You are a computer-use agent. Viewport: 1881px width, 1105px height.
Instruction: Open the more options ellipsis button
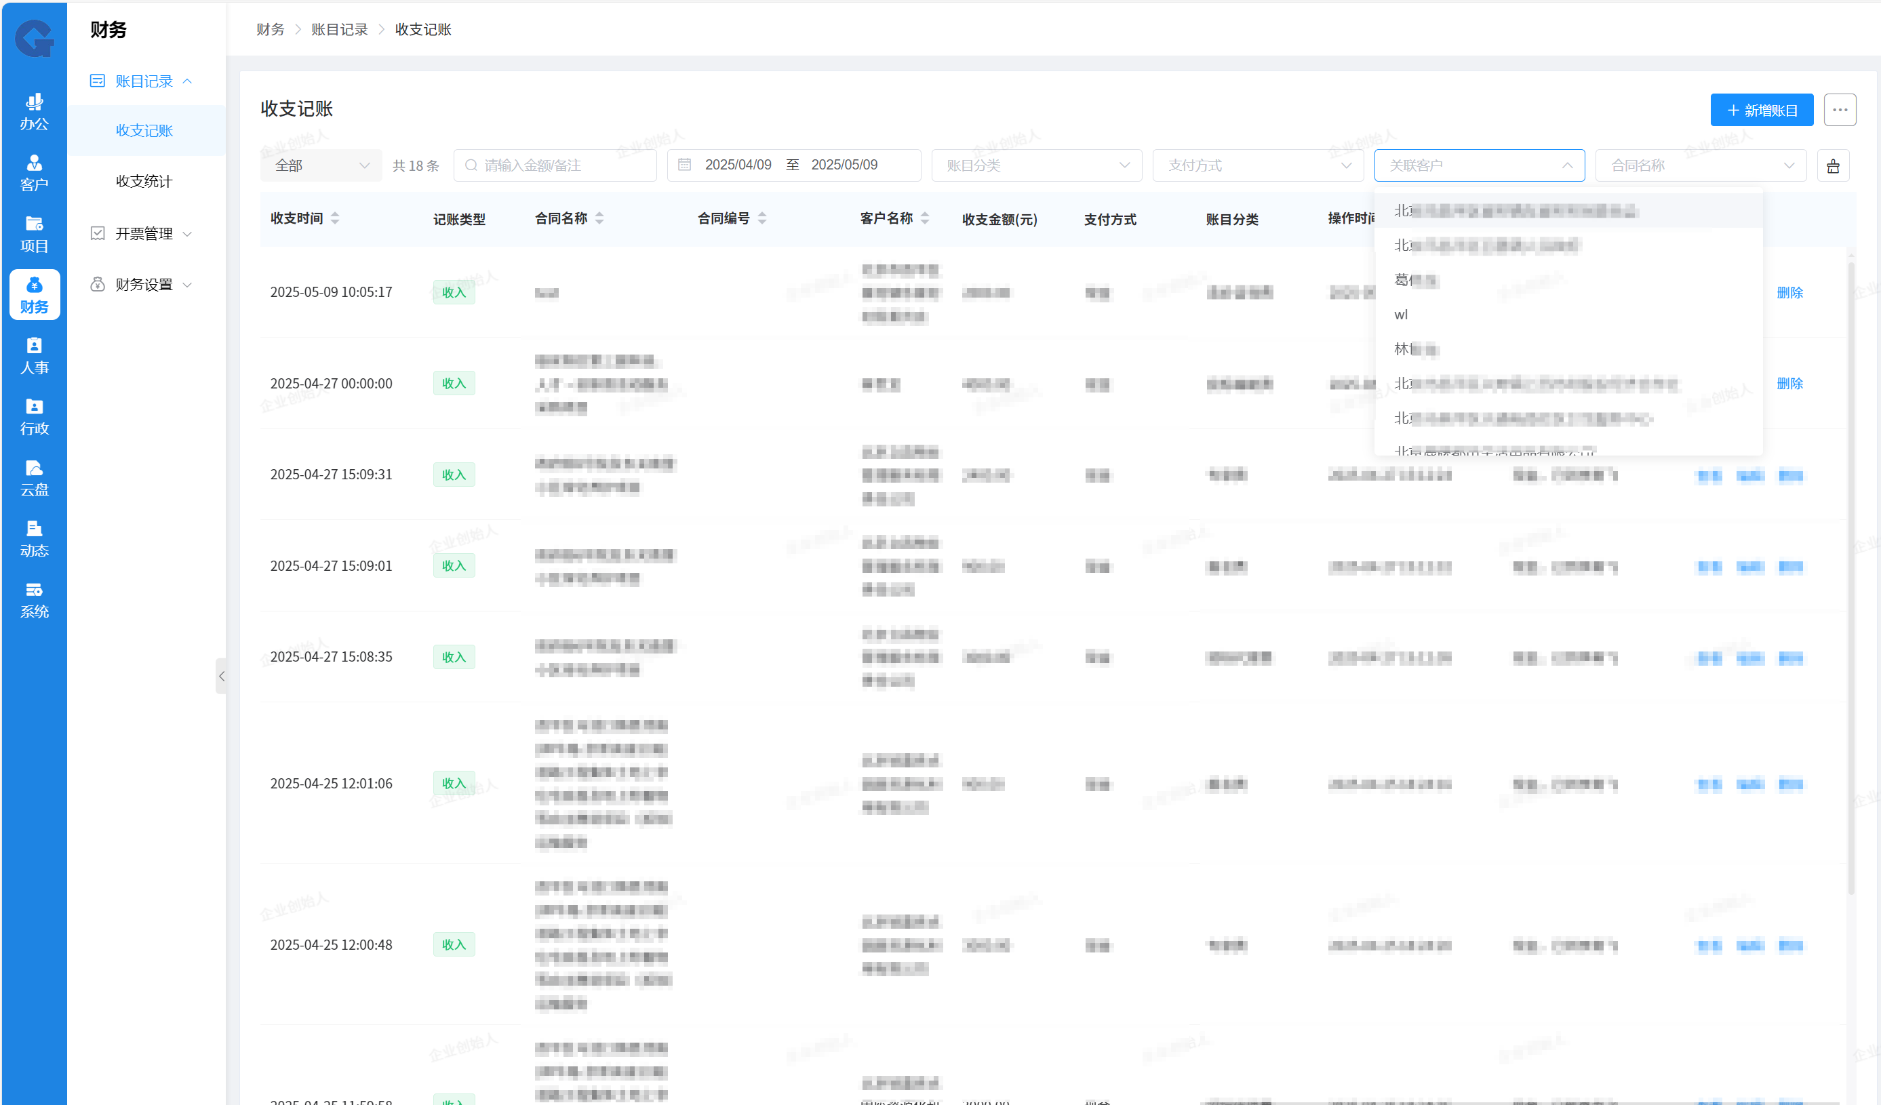(1839, 110)
